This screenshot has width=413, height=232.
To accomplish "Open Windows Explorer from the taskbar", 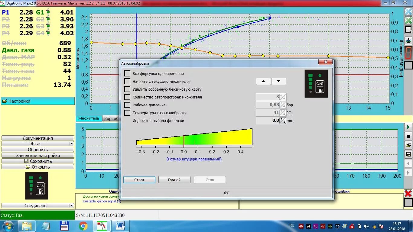I will tap(27, 226).
